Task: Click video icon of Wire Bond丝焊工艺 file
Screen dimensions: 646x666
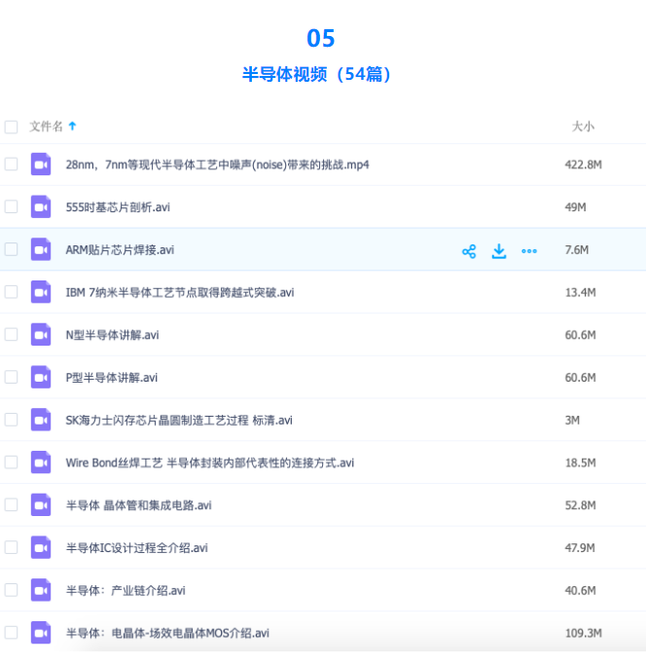Action: 41,462
